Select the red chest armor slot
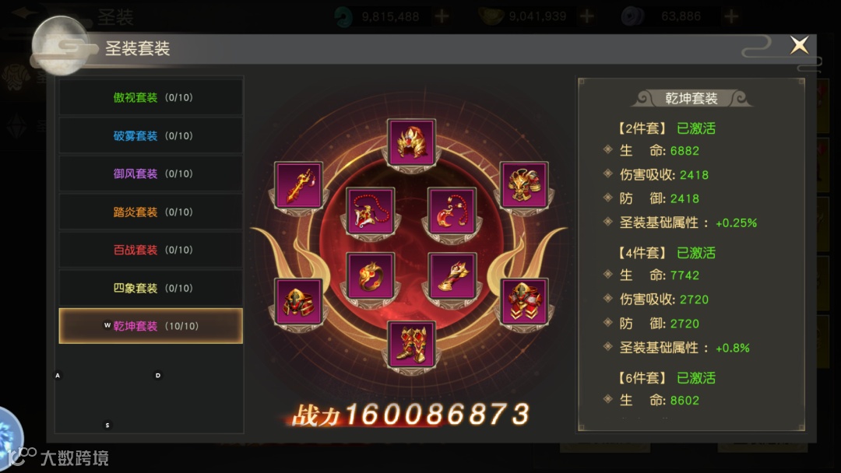This screenshot has height=473, width=841. (x=524, y=302)
